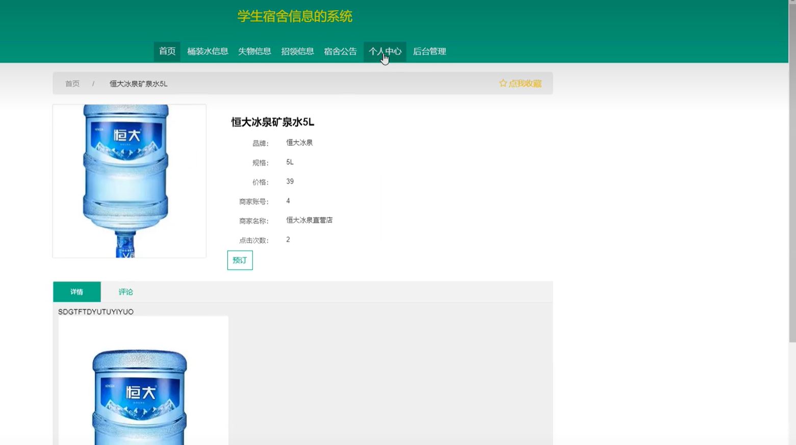The height and width of the screenshot is (445, 796).
Task: Click the 首页 breadcrumb link
Action: pyautogui.click(x=72, y=84)
